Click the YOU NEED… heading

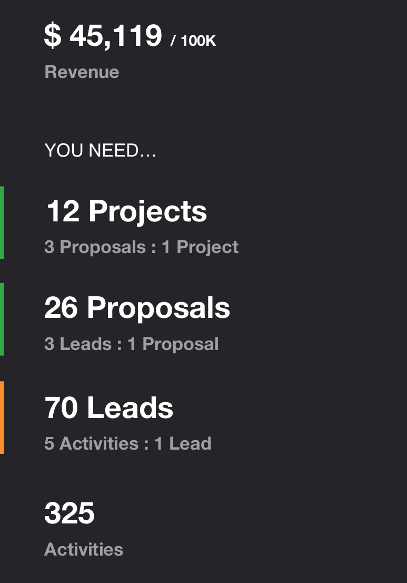coord(101,151)
